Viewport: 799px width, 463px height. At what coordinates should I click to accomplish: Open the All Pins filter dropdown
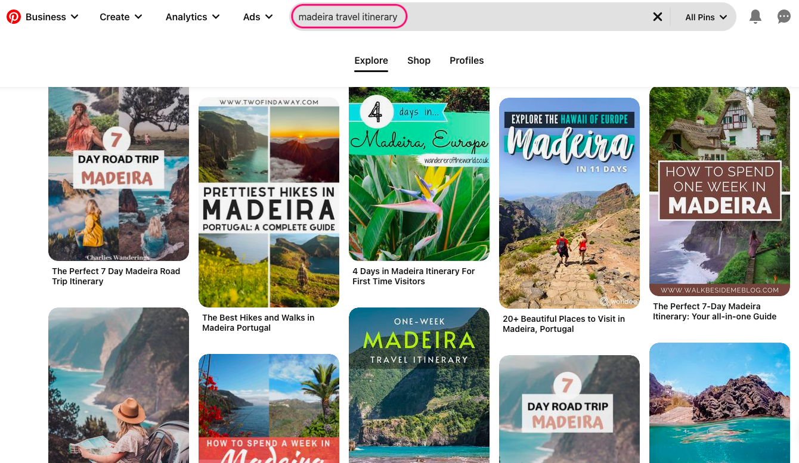(705, 17)
